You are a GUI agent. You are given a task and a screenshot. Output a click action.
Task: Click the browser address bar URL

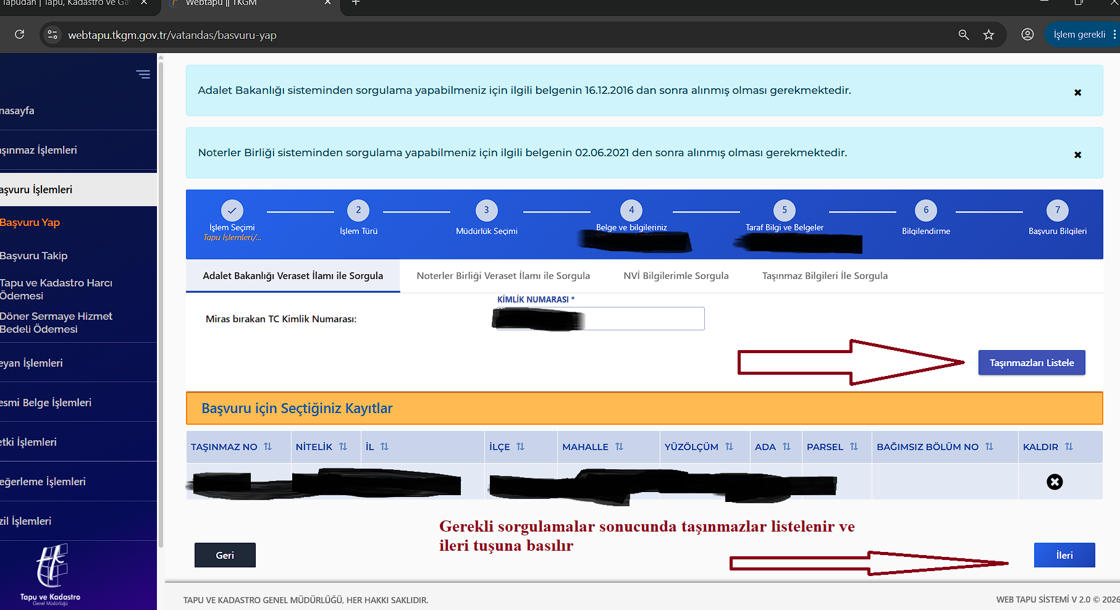[172, 35]
